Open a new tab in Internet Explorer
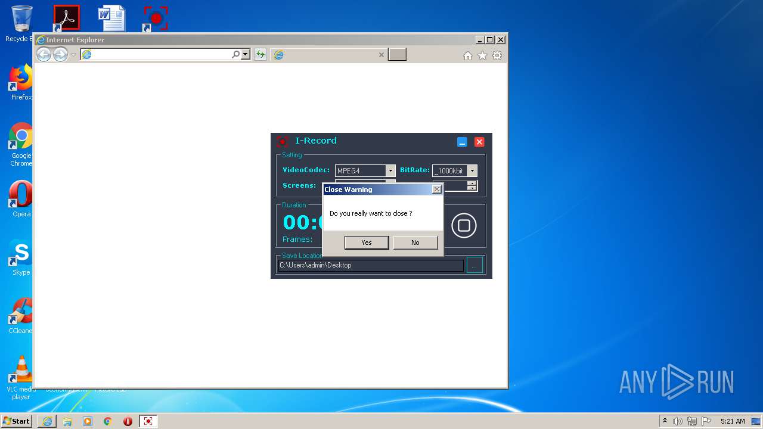This screenshot has width=763, height=429. 397,55
